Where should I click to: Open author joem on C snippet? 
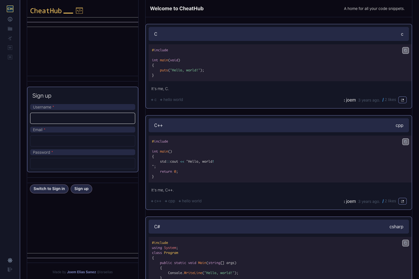tap(350, 100)
